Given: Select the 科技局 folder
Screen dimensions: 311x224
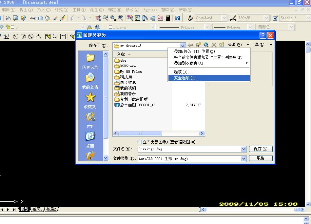Looking at the screenshot, I should [123, 77].
